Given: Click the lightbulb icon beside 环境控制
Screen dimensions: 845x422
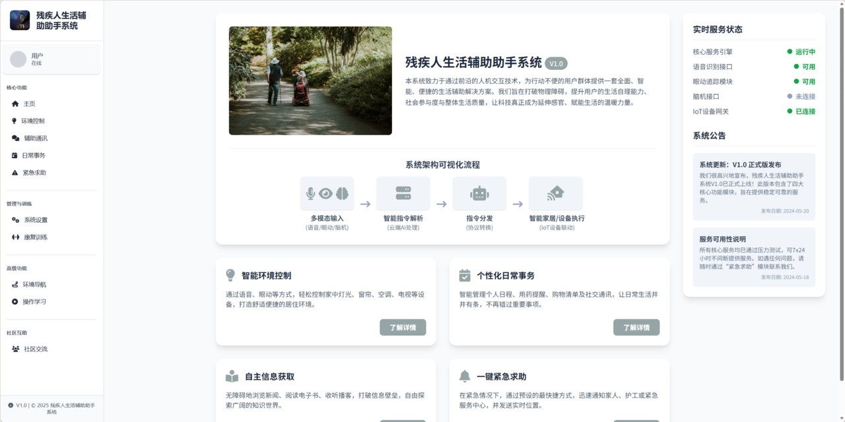Looking at the screenshot, I should 15,121.
